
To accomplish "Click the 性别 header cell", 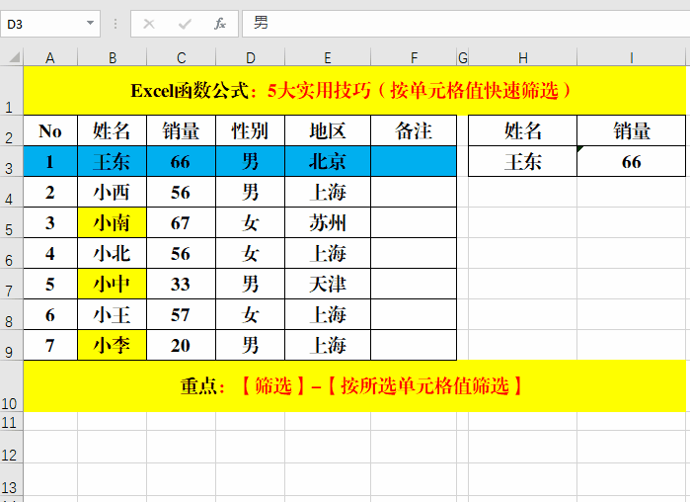I will (x=251, y=130).
